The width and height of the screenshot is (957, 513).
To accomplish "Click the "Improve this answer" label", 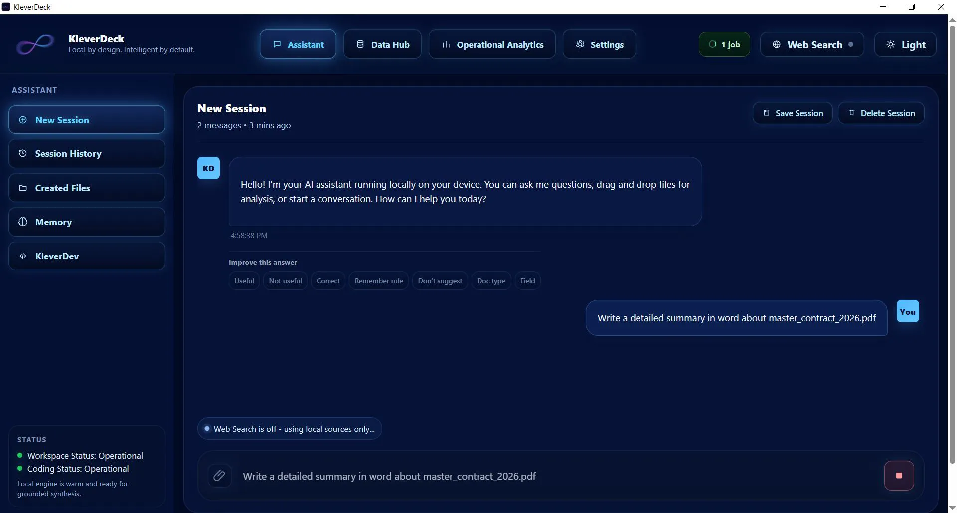I will pyautogui.click(x=263, y=262).
